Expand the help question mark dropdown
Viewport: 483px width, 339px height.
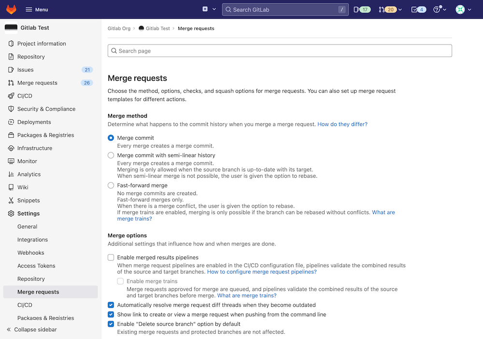tap(440, 9)
